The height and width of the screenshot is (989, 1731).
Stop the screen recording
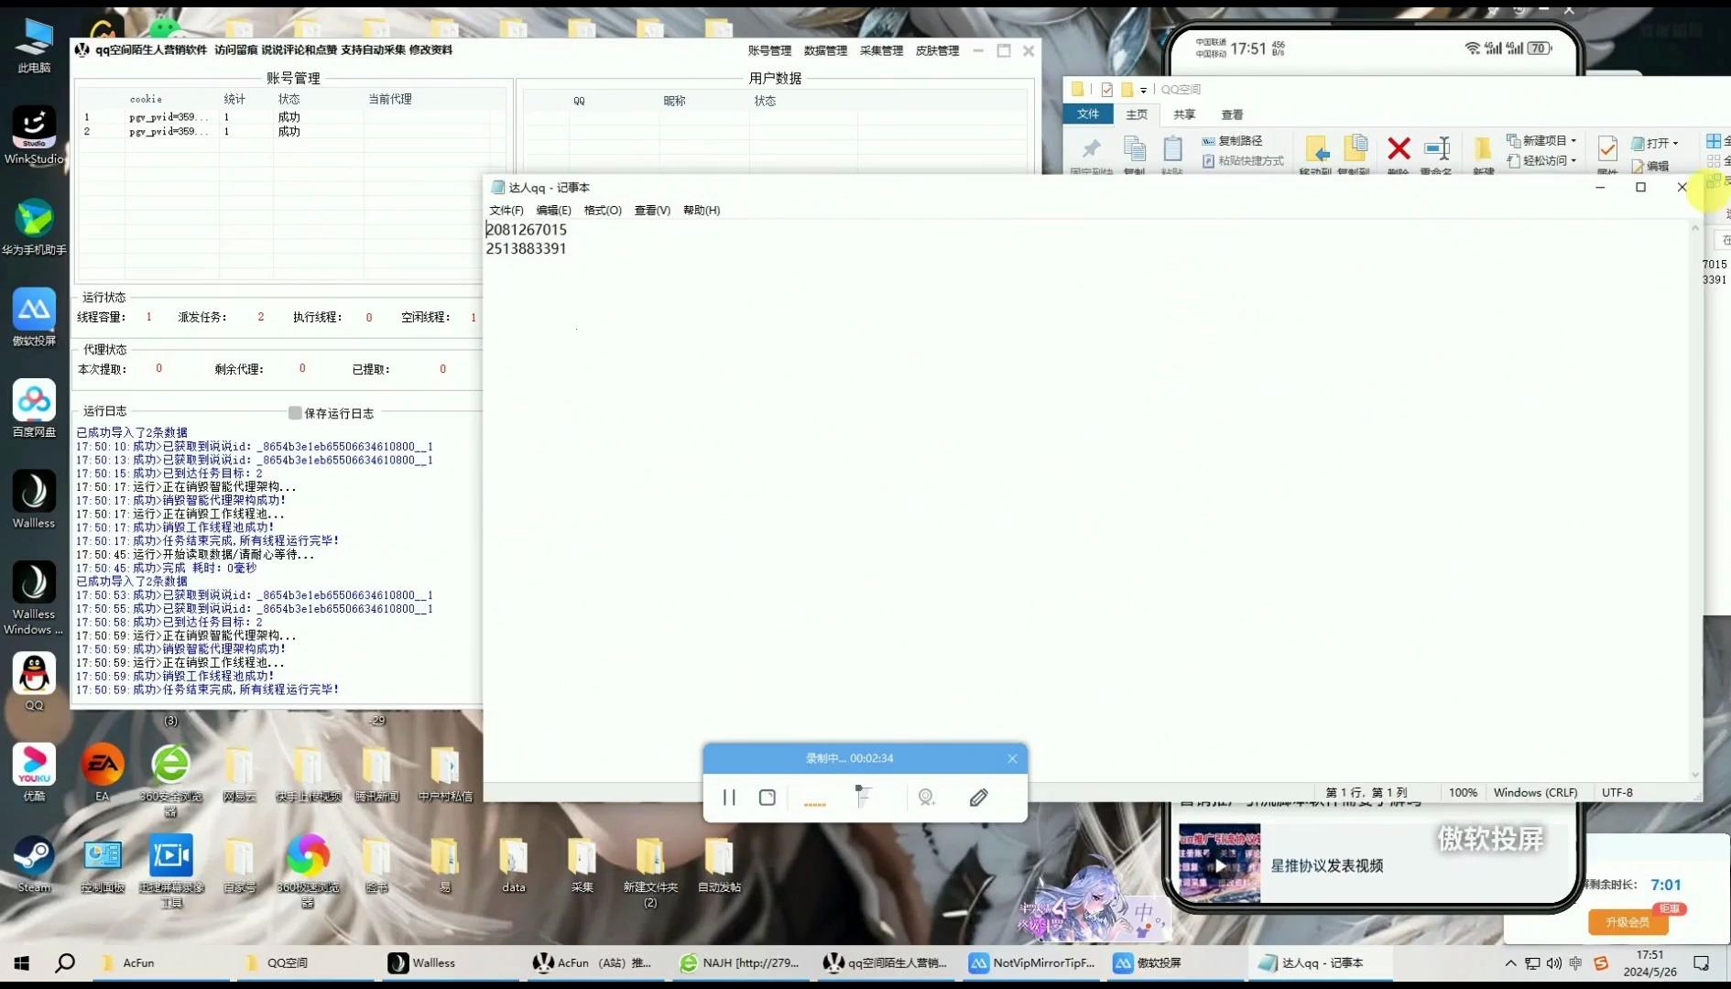[768, 798]
